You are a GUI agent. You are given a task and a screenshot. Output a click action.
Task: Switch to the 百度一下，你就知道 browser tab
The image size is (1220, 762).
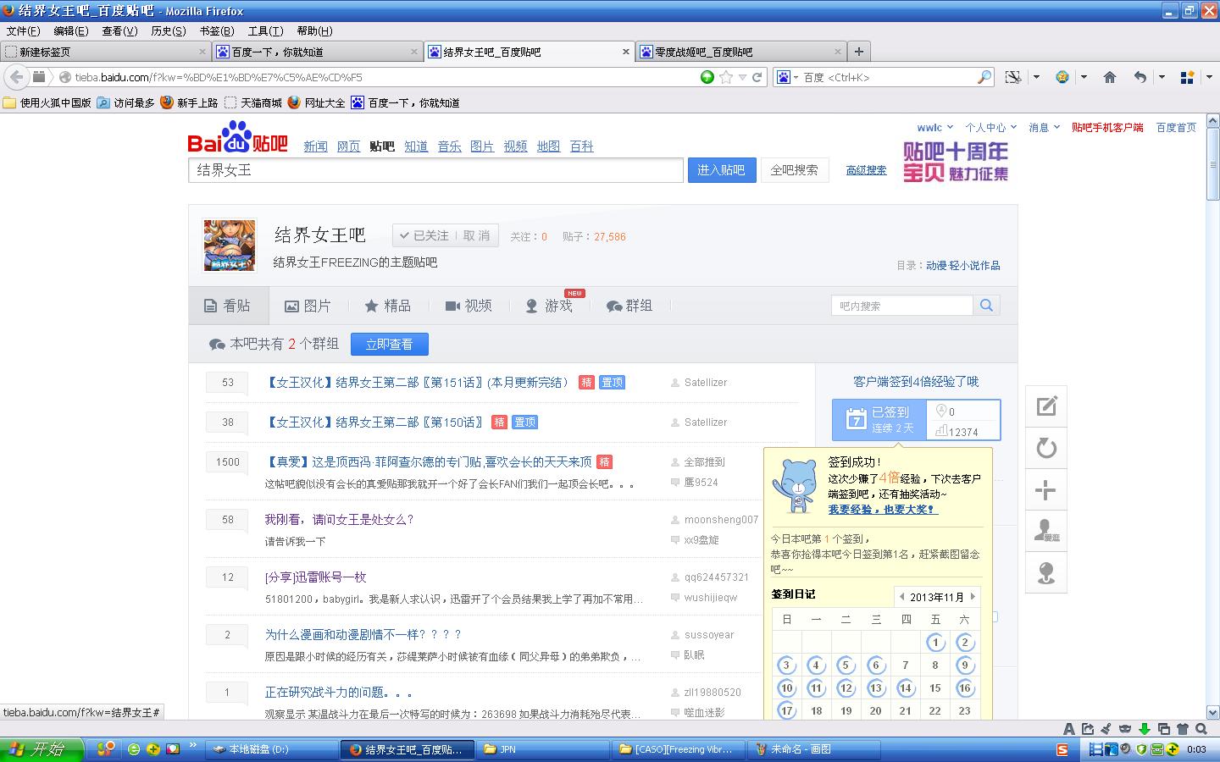click(x=317, y=52)
